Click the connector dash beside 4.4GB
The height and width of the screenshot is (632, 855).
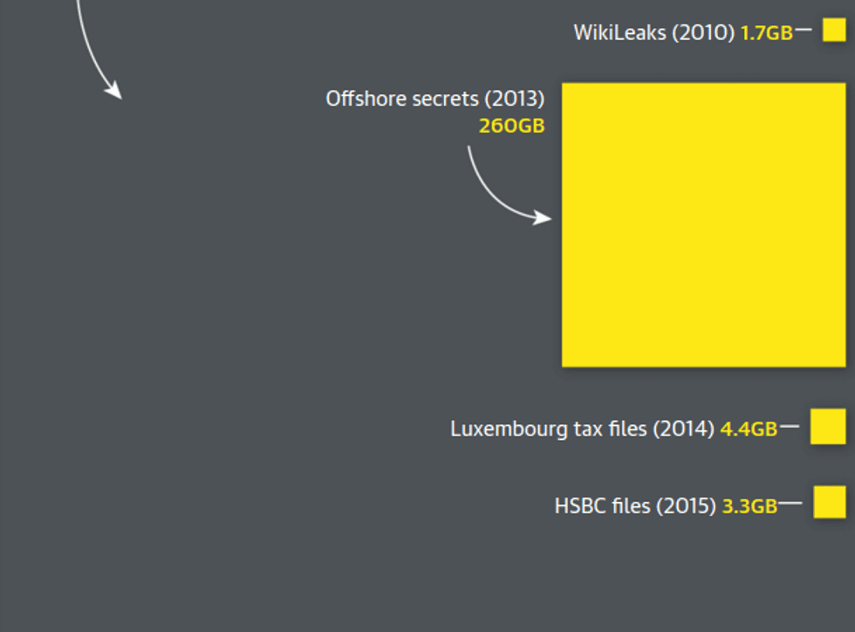click(x=790, y=427)
